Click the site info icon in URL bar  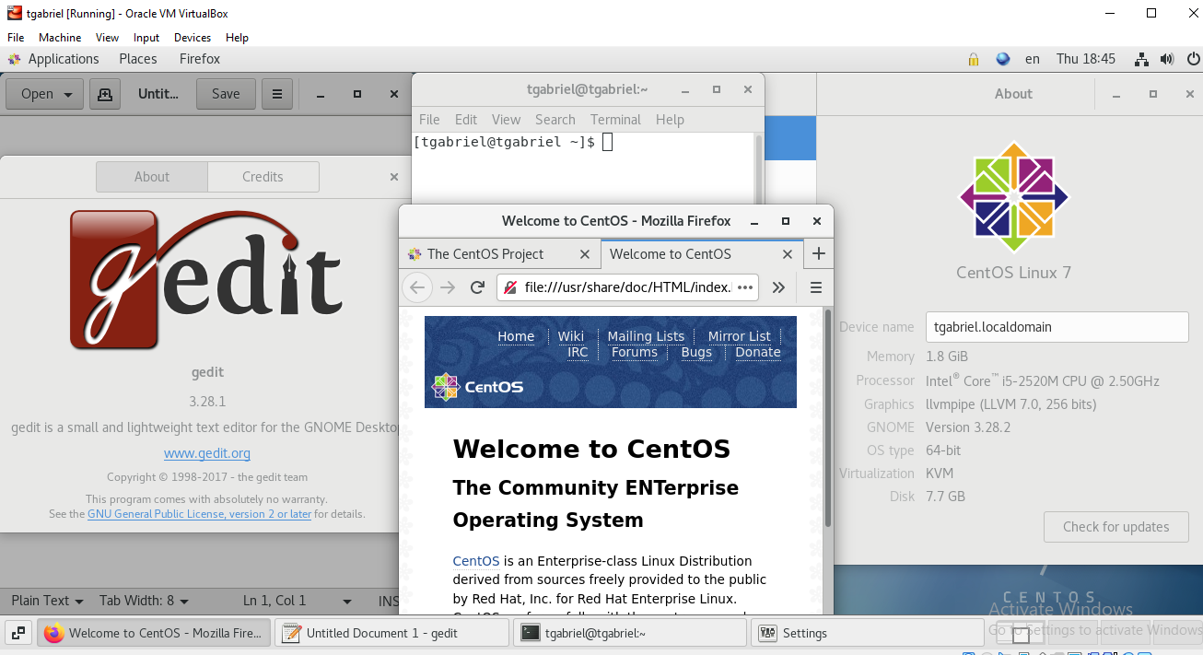510,287
